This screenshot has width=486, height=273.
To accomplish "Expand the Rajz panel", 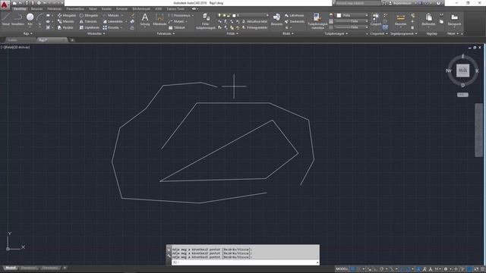I will coord(27,33).
